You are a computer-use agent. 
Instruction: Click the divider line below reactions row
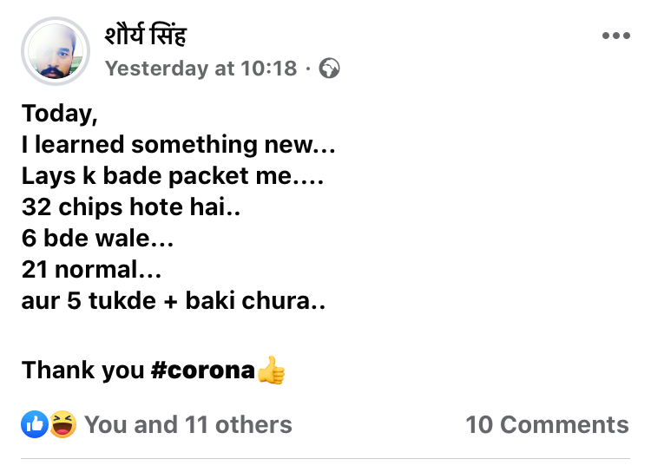click(325, 458)
